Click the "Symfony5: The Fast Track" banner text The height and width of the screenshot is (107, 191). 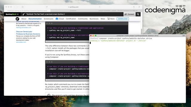coord(45,14)
